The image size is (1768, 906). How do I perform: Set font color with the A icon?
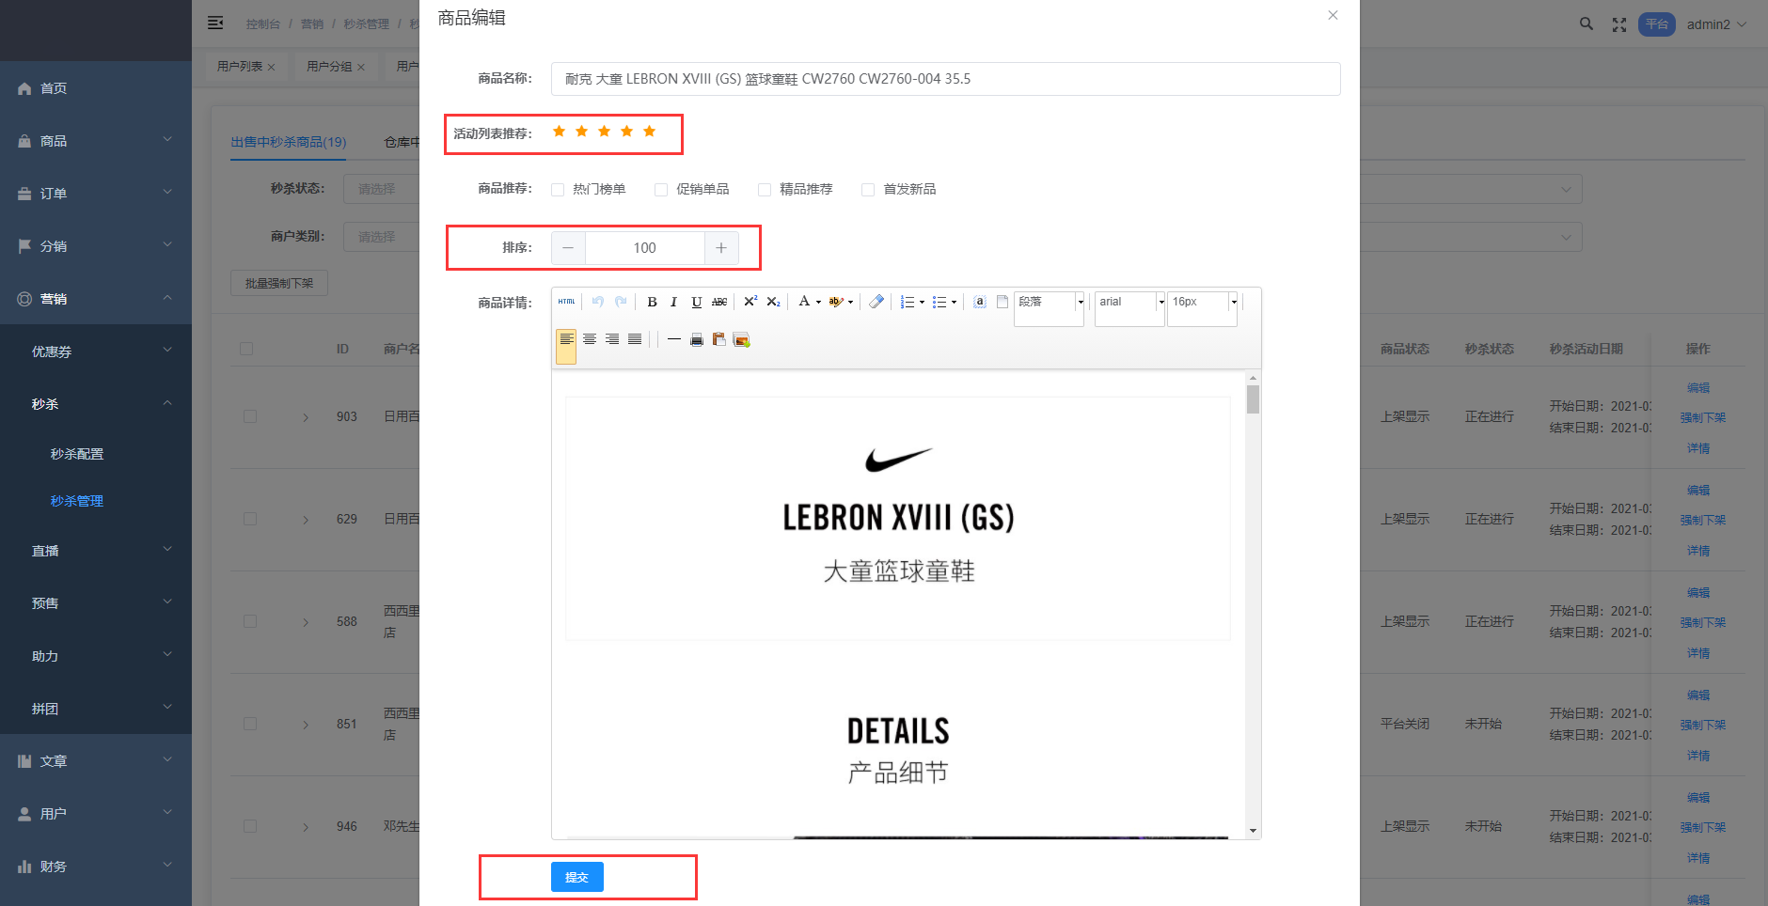pyautogui.click(x=804, y=302)
